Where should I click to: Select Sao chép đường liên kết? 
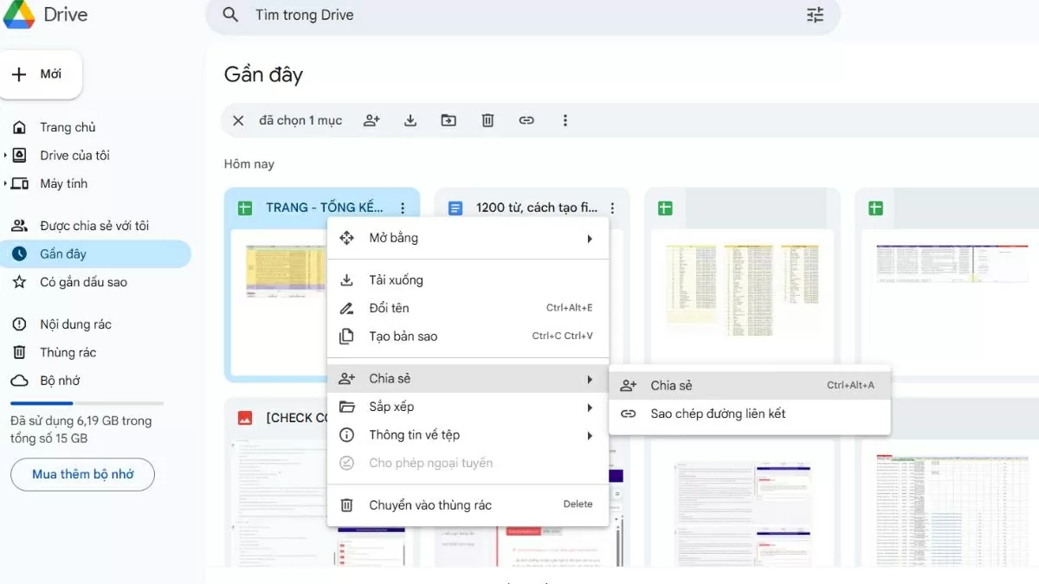(718, 414)
